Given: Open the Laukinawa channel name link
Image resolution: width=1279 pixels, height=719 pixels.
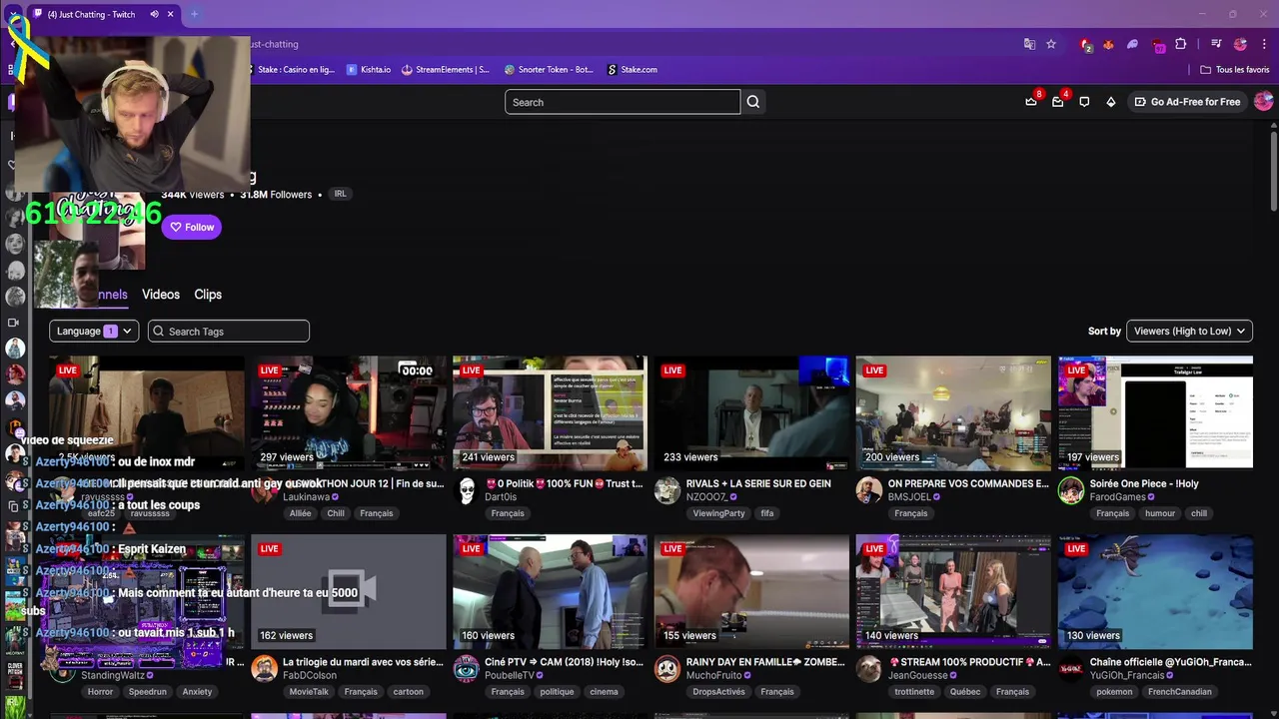Looking at the screenshot, I should click(306, 496).
